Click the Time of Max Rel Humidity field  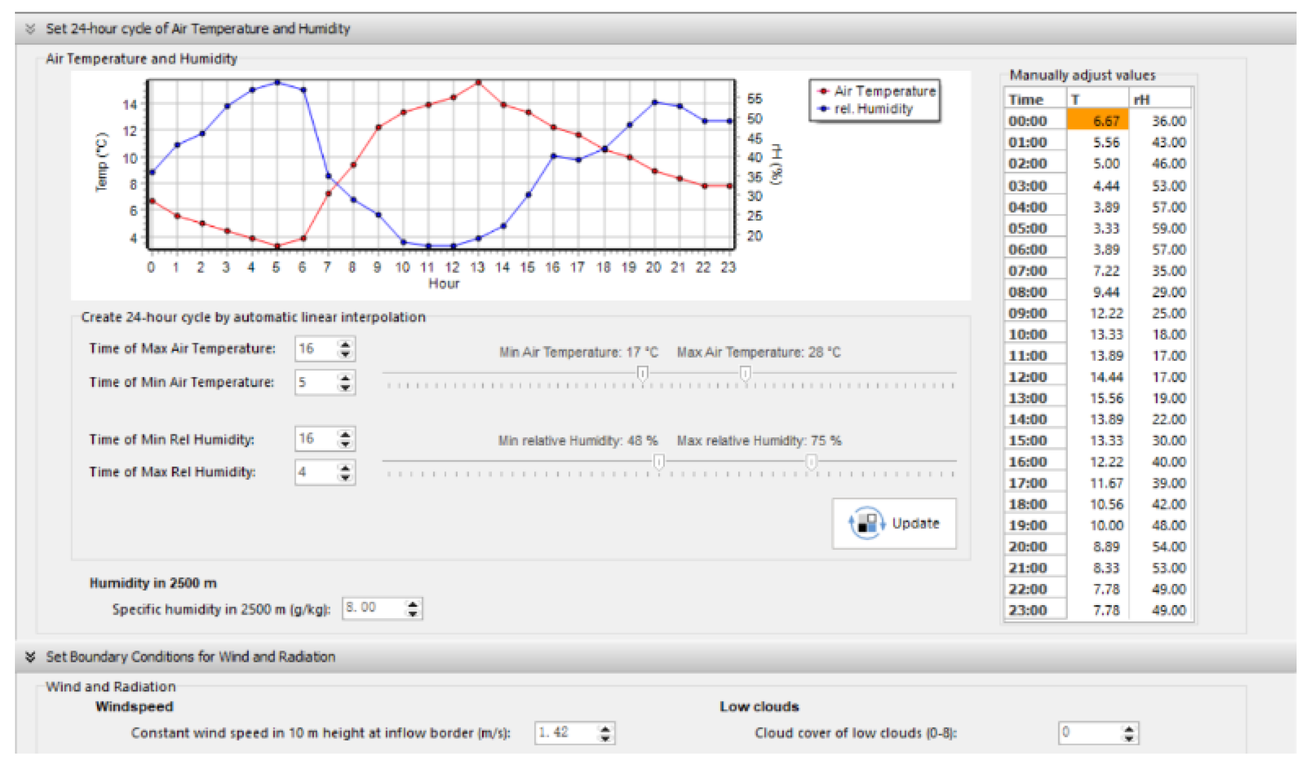[315, 472]
